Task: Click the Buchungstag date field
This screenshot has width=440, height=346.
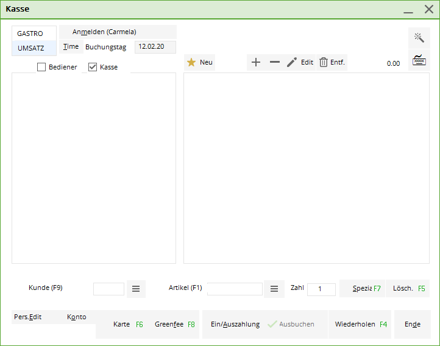Action: pyautogui.click(x=155, y=47)
